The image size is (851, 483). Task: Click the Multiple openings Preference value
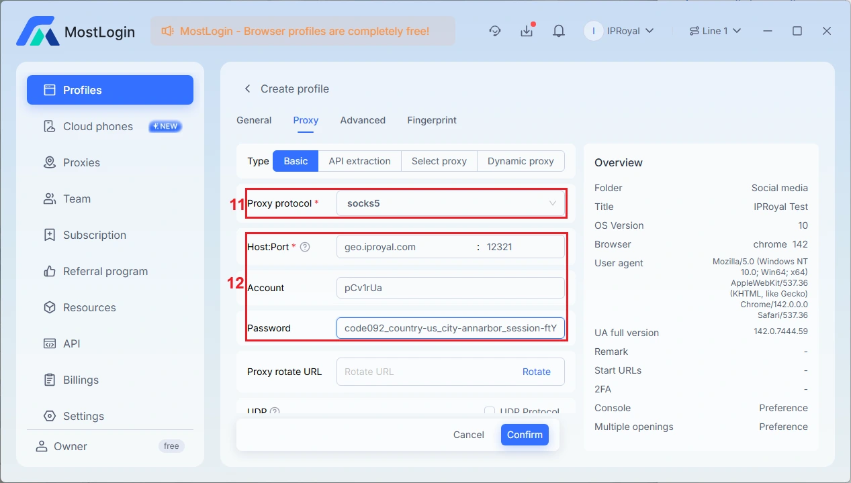(783, 427)
